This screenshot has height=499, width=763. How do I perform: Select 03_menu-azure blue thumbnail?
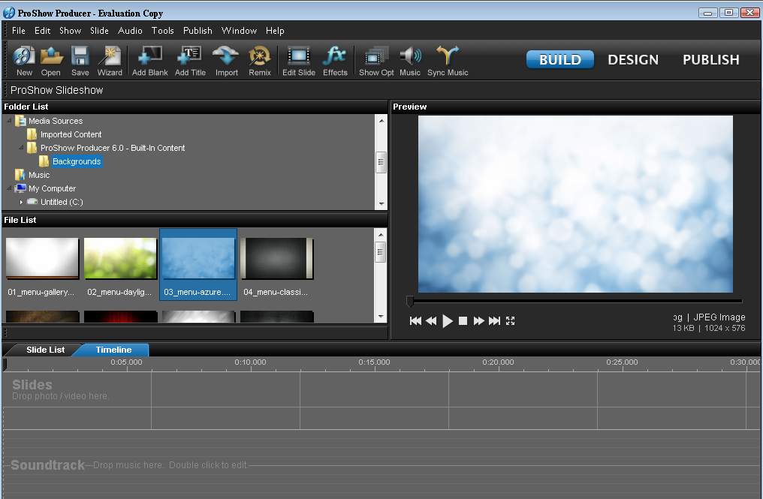pyautogui.click(x=198, y=265)
